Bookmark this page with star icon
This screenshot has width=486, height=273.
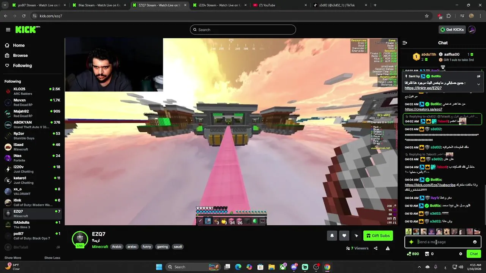click(427, 16)
